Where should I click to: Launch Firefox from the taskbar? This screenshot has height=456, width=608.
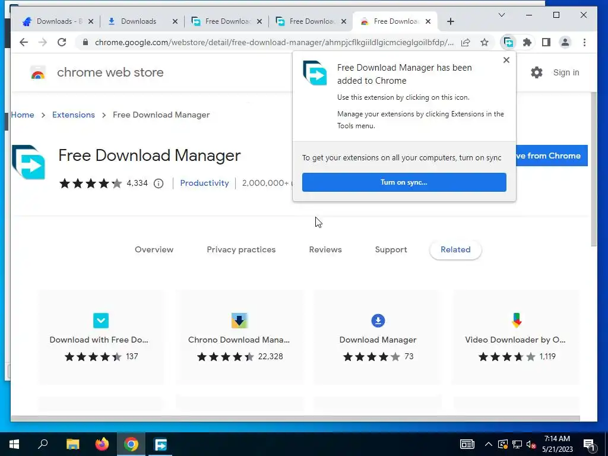tap(102, 444)
